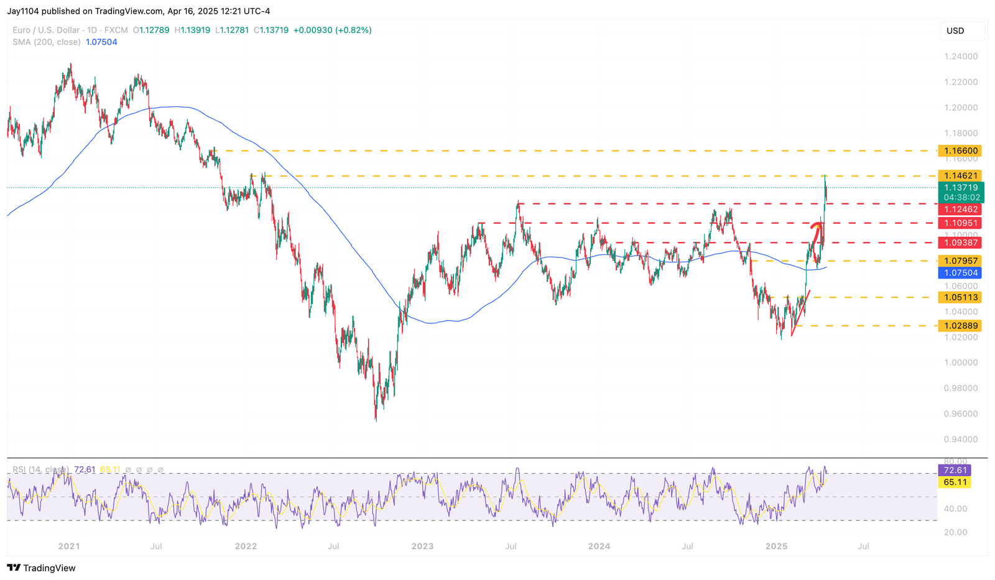The height and width of the screenshot is (580, 995).
Task: Click the first ø icon in RSI legend
Action: 127,470
